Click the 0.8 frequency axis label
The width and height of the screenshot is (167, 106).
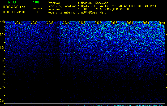click(2, 74)
